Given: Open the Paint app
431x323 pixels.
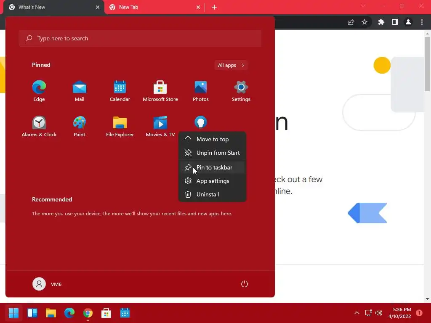Looking at the screenshot, I should (80, 126).
